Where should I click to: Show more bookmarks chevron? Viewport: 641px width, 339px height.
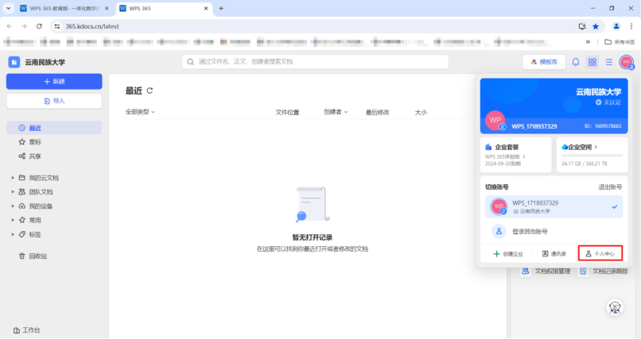[588, 41]
